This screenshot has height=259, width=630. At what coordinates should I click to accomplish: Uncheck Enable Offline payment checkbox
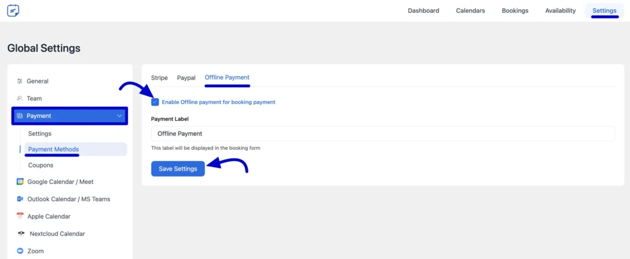155,102
